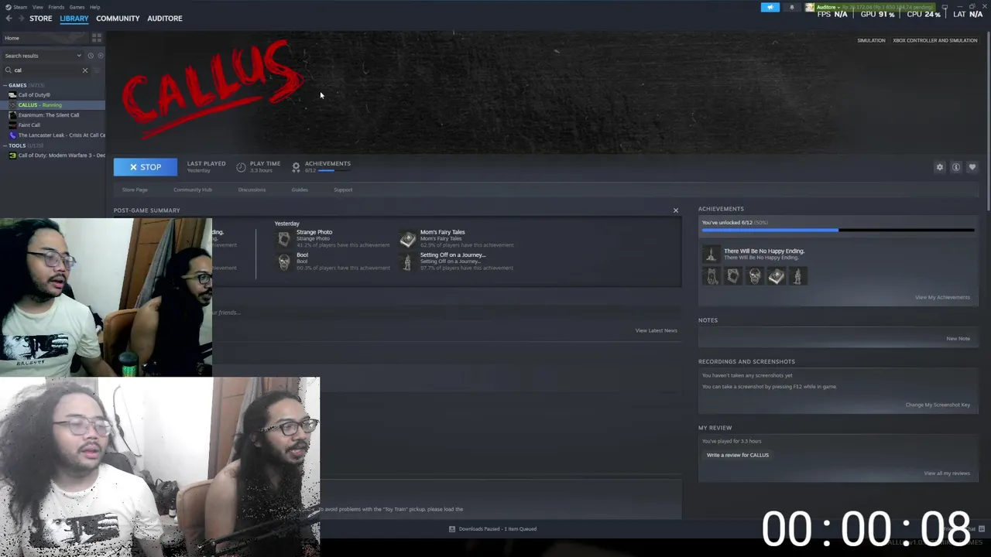Switch to the LIBRARY tab

[74, 19]
